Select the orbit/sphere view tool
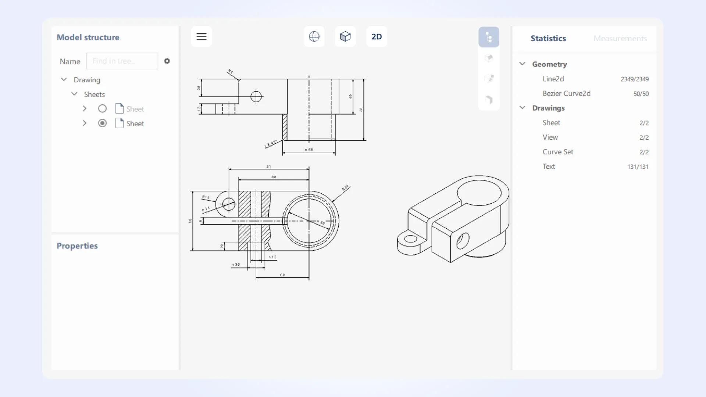 [x=314, y=36]
